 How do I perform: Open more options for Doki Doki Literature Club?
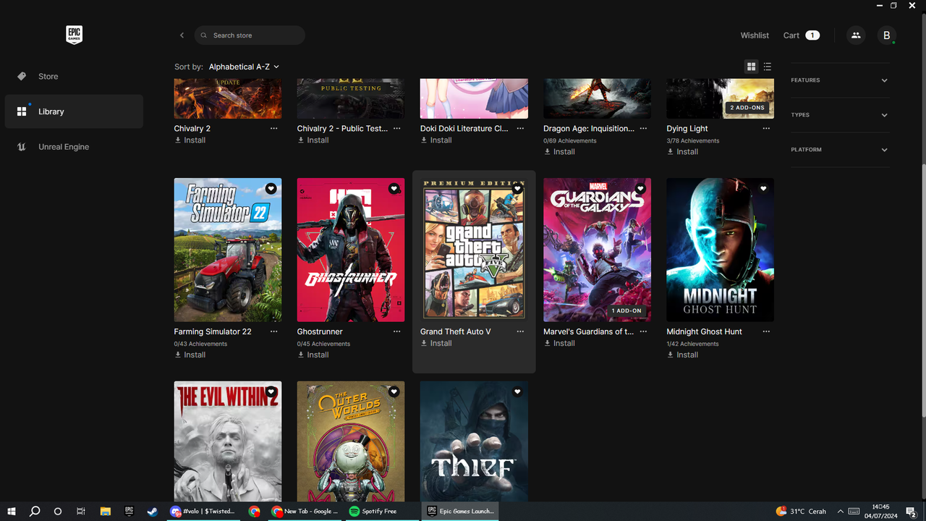coord(520,129)
